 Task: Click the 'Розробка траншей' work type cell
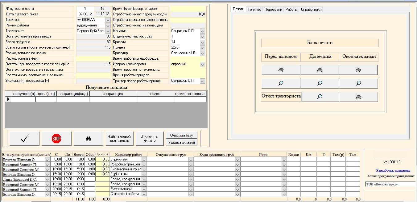(x=126, y=164)
